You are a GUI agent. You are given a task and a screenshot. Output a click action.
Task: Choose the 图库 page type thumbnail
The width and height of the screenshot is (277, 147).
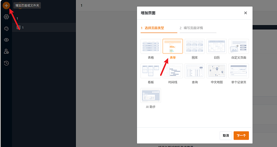click(x=195, y=46)
